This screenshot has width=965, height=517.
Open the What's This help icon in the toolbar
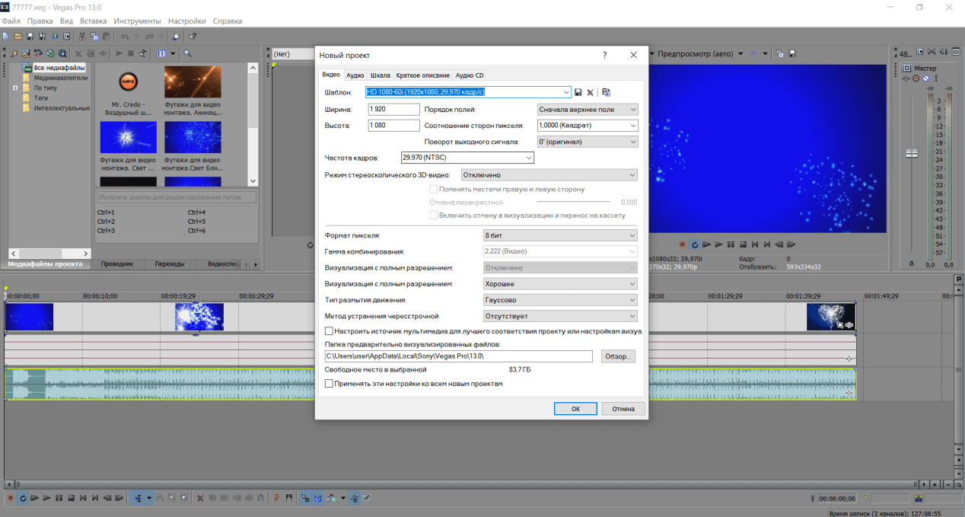click(x=193, y=36)
